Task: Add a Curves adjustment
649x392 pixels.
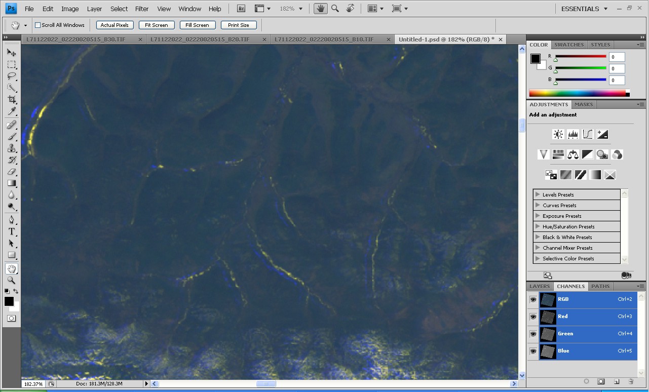Action: pyautogui.click(x=588, y=134)
